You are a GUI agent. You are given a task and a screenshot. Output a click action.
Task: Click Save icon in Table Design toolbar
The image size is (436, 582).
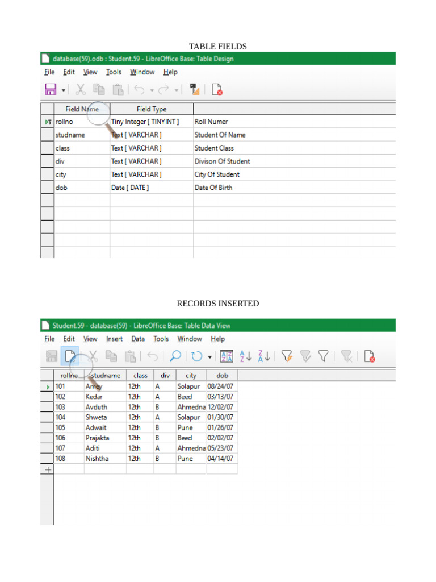tap(51, 89)
